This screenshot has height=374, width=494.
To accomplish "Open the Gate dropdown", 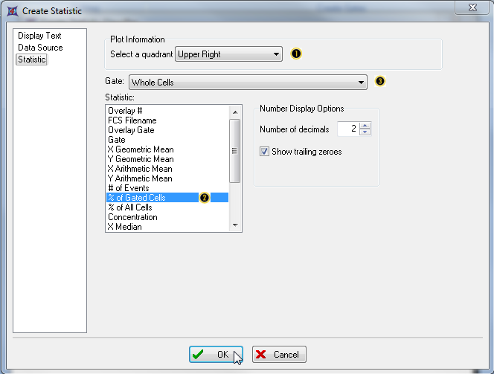I will pos(248,83).
